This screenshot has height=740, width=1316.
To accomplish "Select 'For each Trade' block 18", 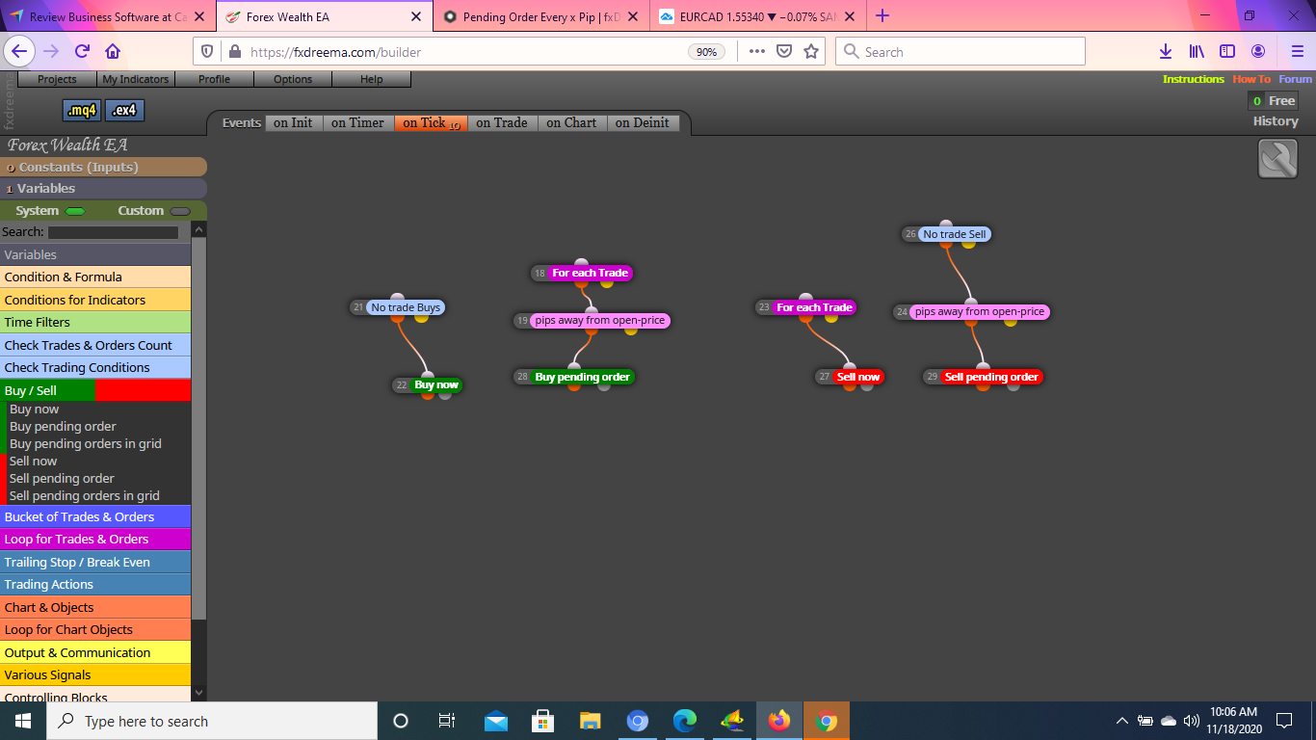I will (590, 273).
